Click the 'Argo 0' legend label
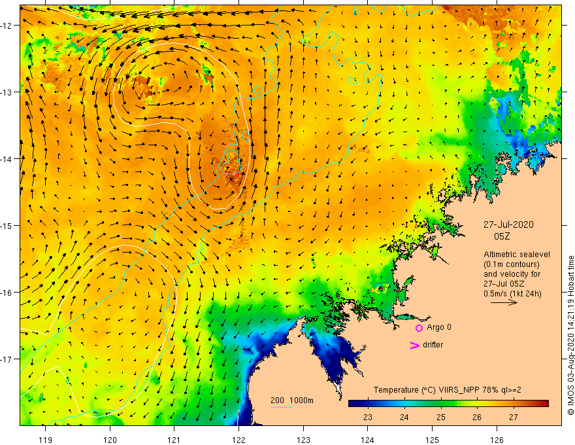This screenshot has width=575, height=445. click(x=439, y=327)
